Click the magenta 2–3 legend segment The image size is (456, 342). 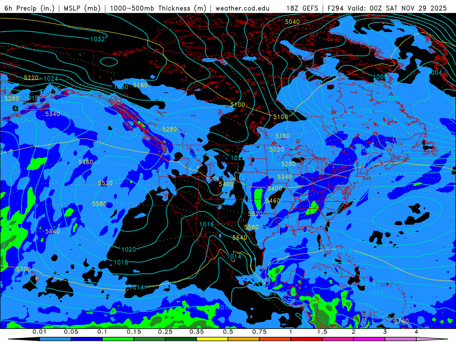pyautogui.click(x=369, y=339)
